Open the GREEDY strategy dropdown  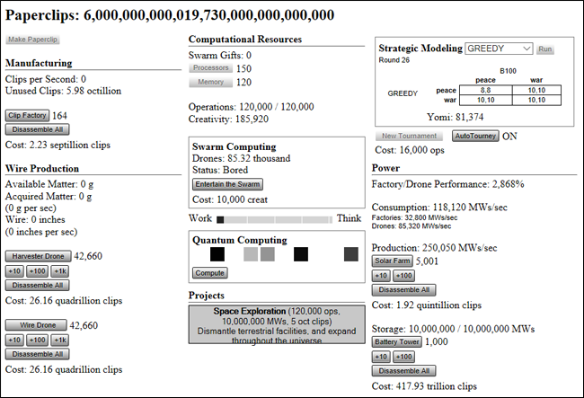coord(499,49)
